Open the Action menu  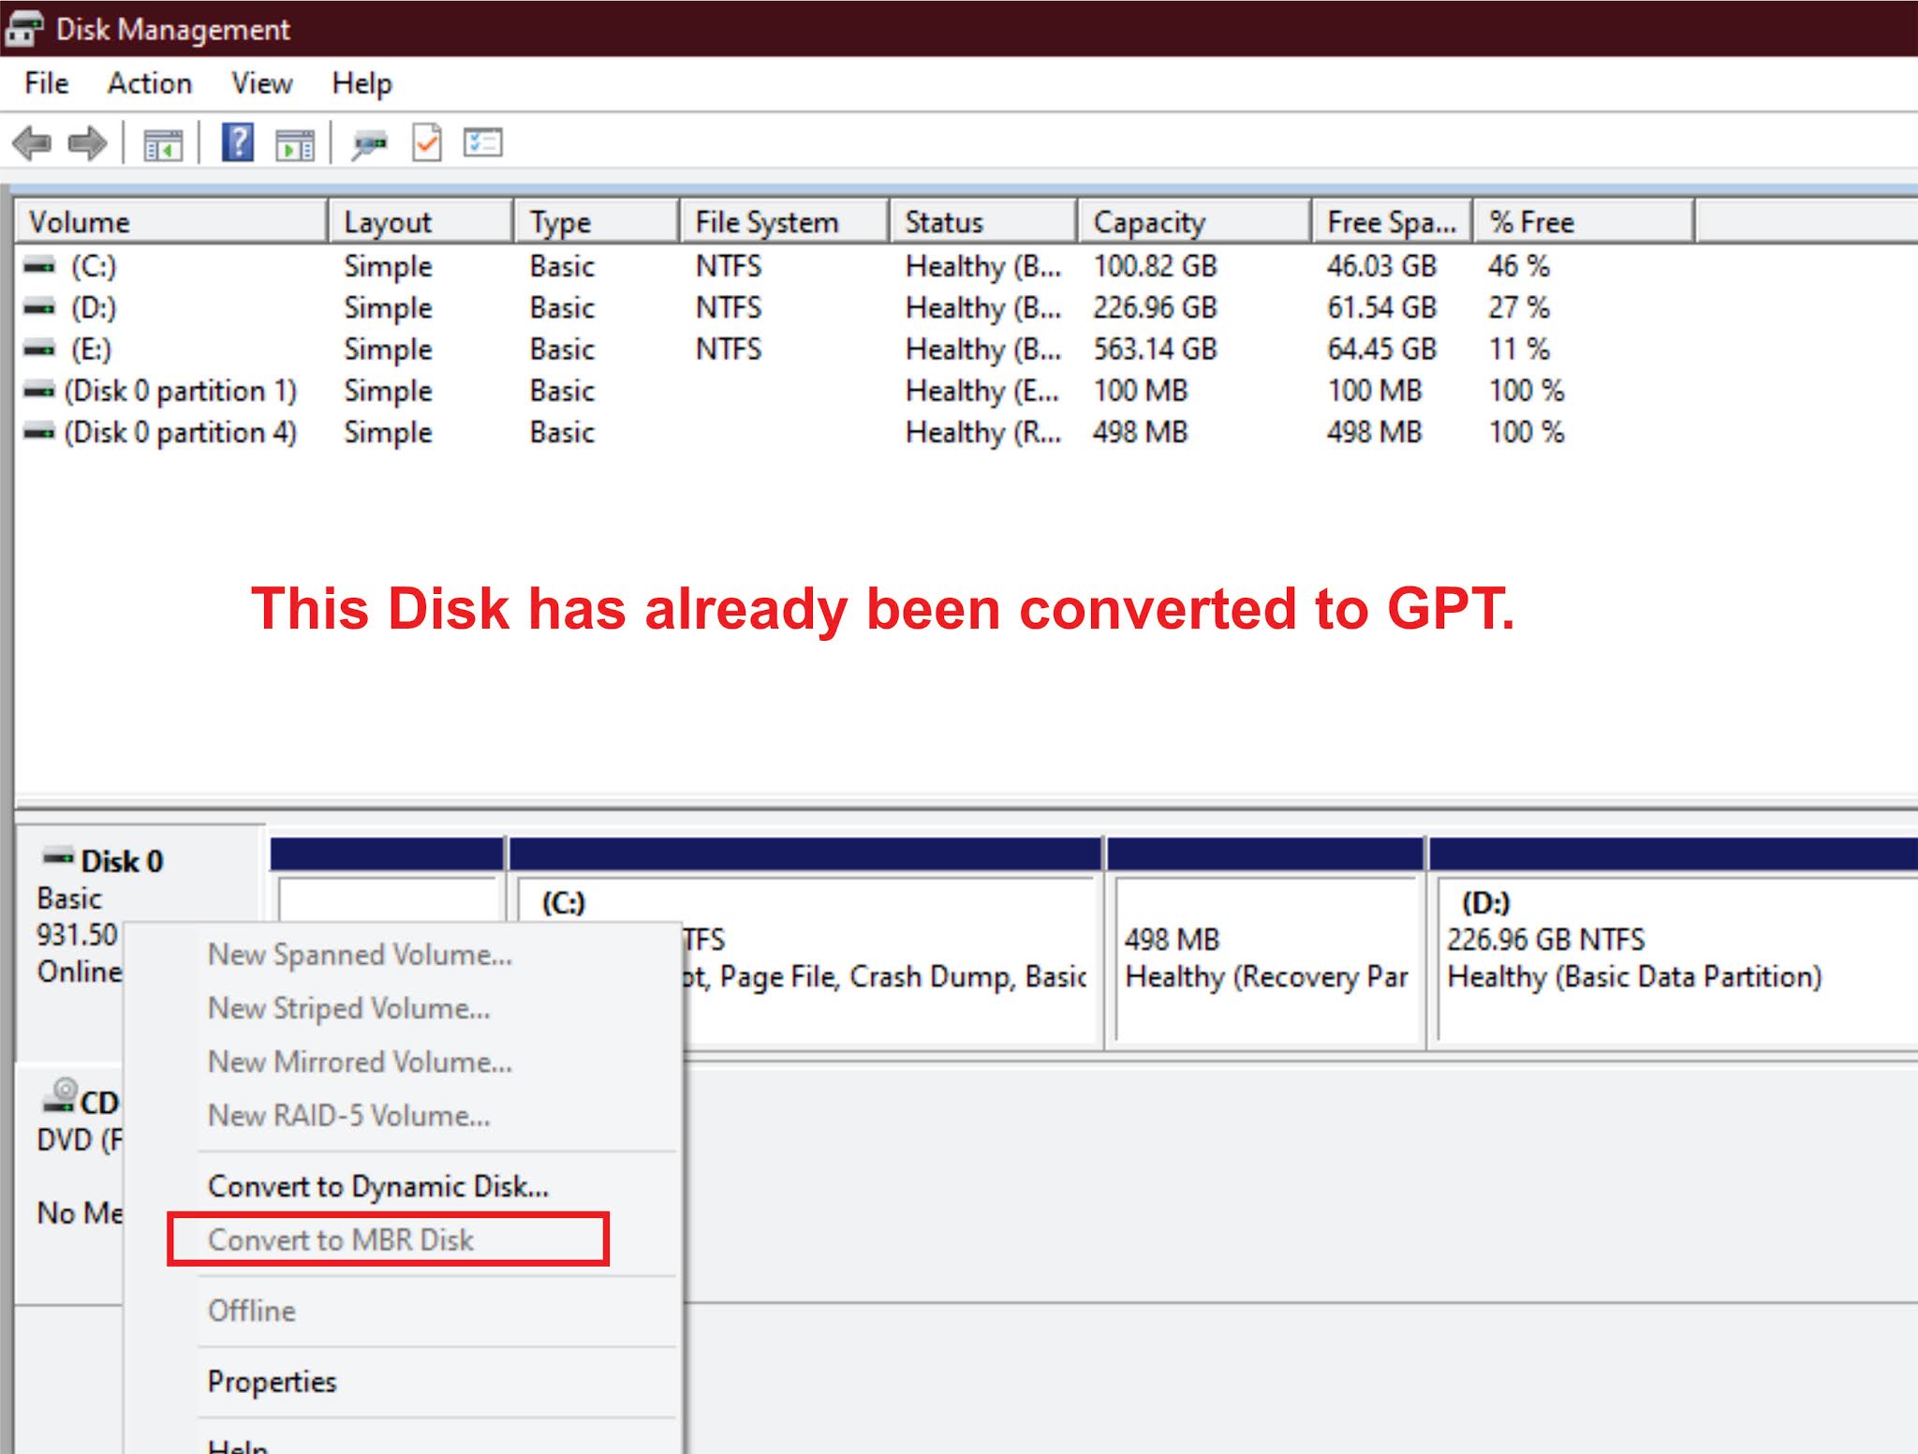click(150, 82)
